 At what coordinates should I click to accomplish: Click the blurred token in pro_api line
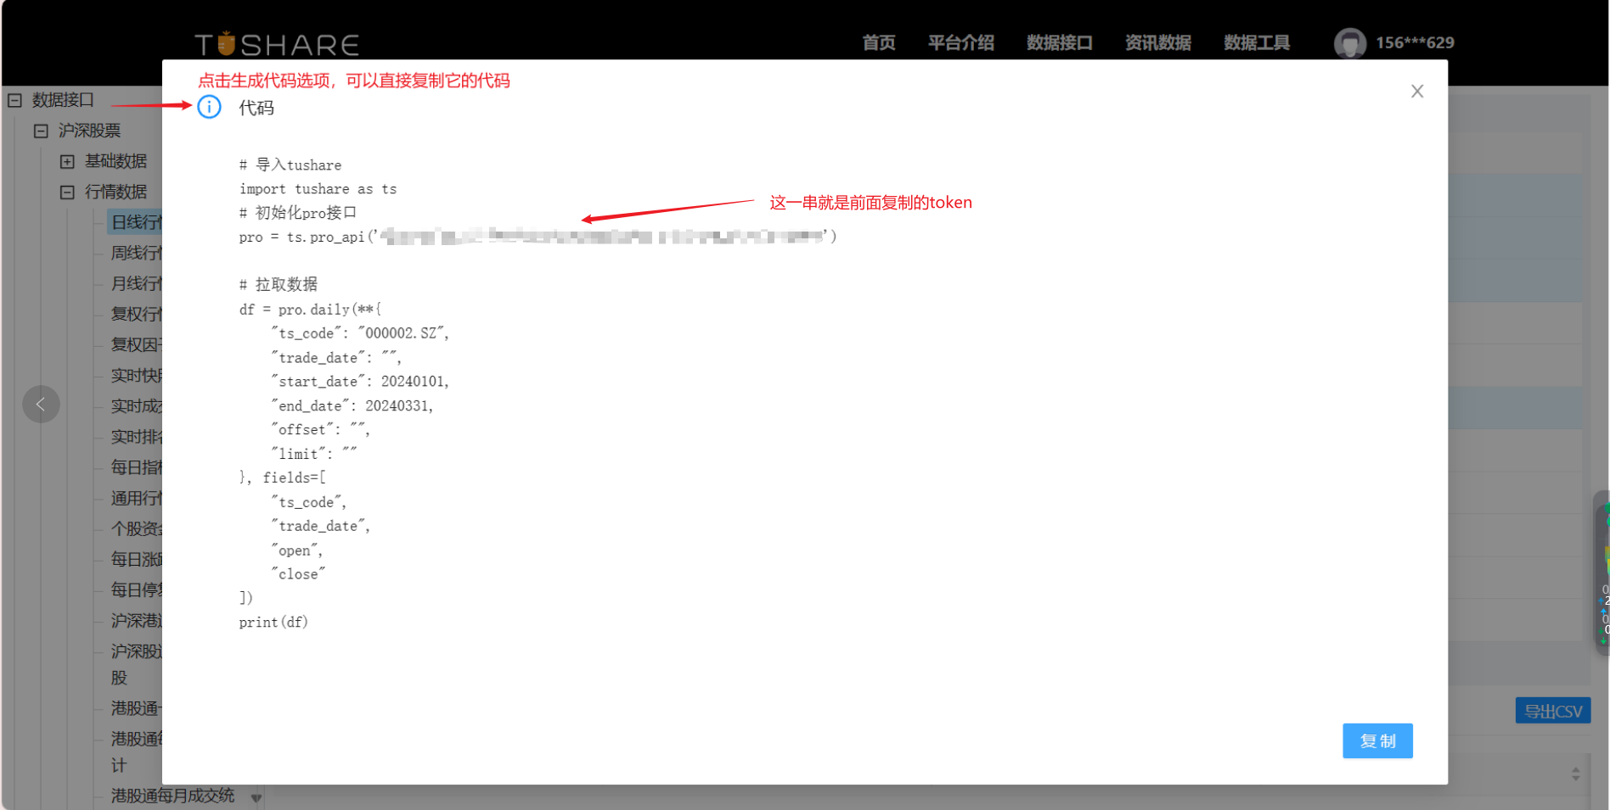(x=601, y=236)
